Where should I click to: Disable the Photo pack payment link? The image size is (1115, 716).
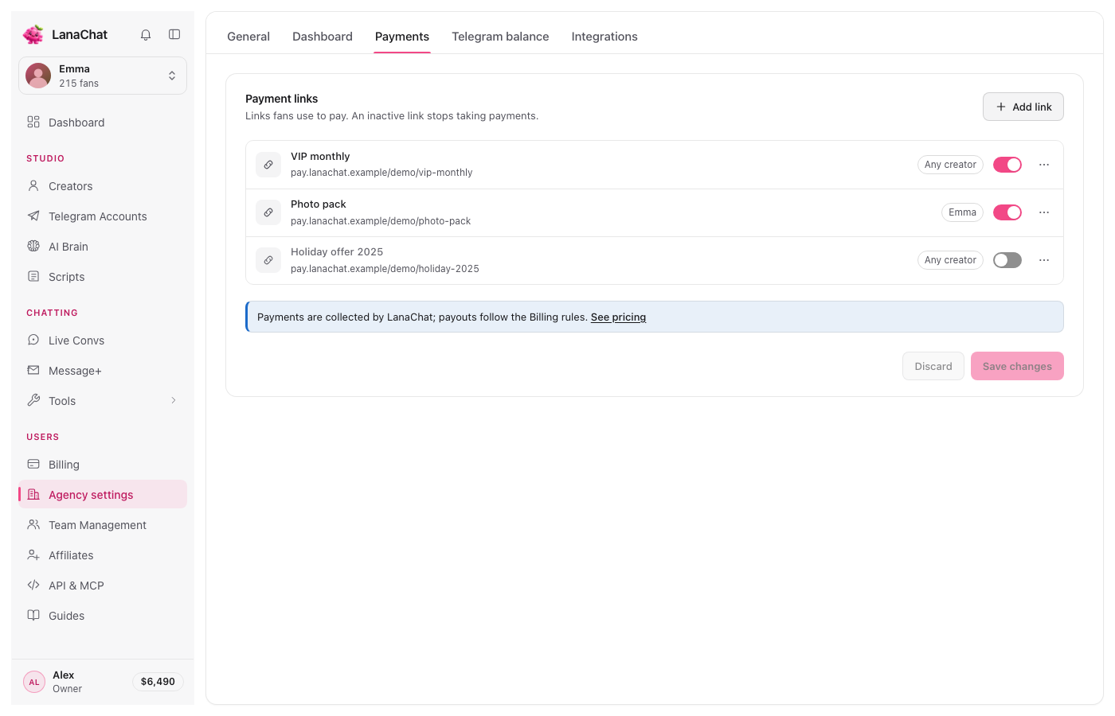pyautogui.click(x=1007, y=212)
